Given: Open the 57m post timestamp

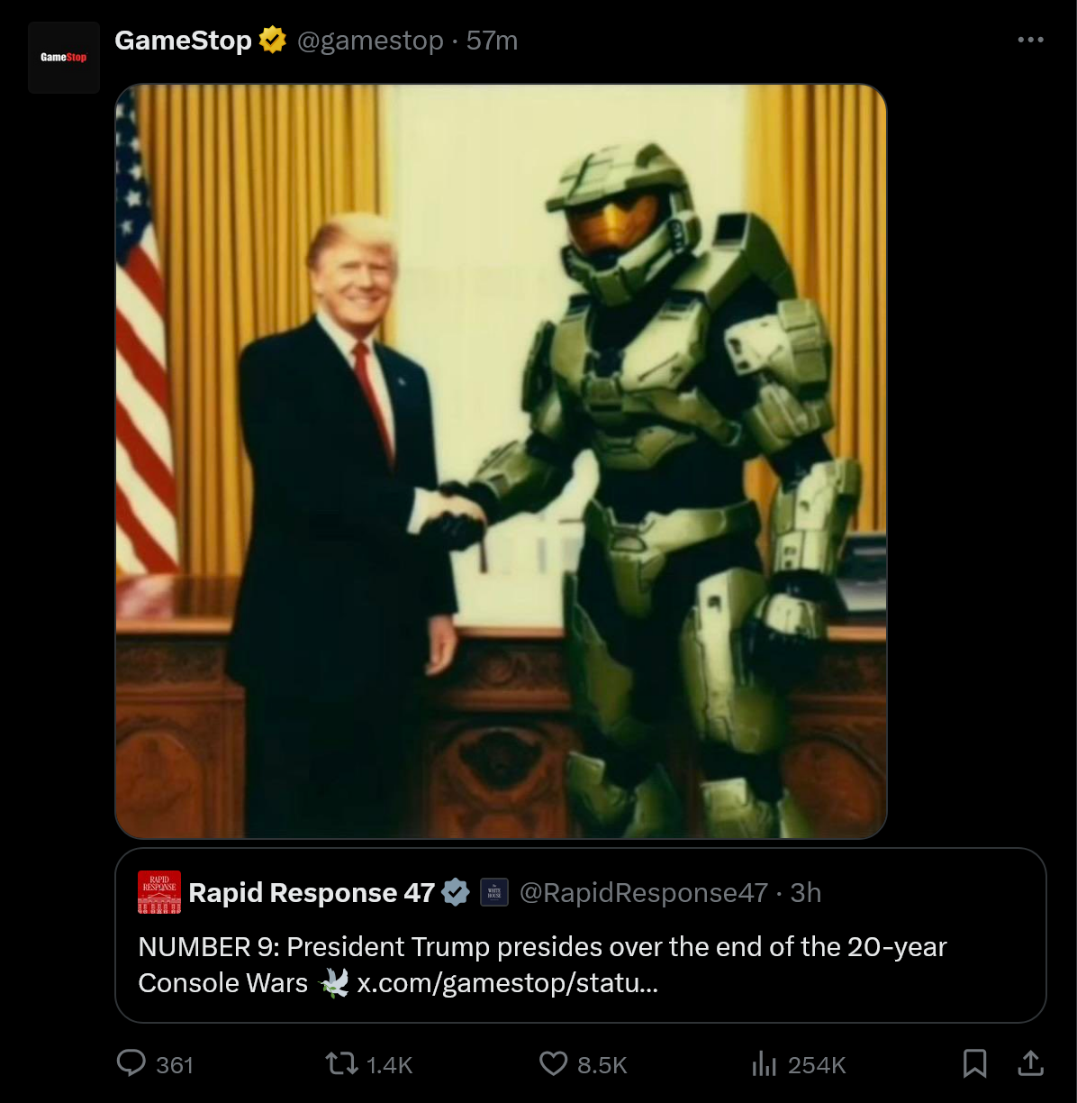Looking at the screenshot, I should [x=492, y=41].
